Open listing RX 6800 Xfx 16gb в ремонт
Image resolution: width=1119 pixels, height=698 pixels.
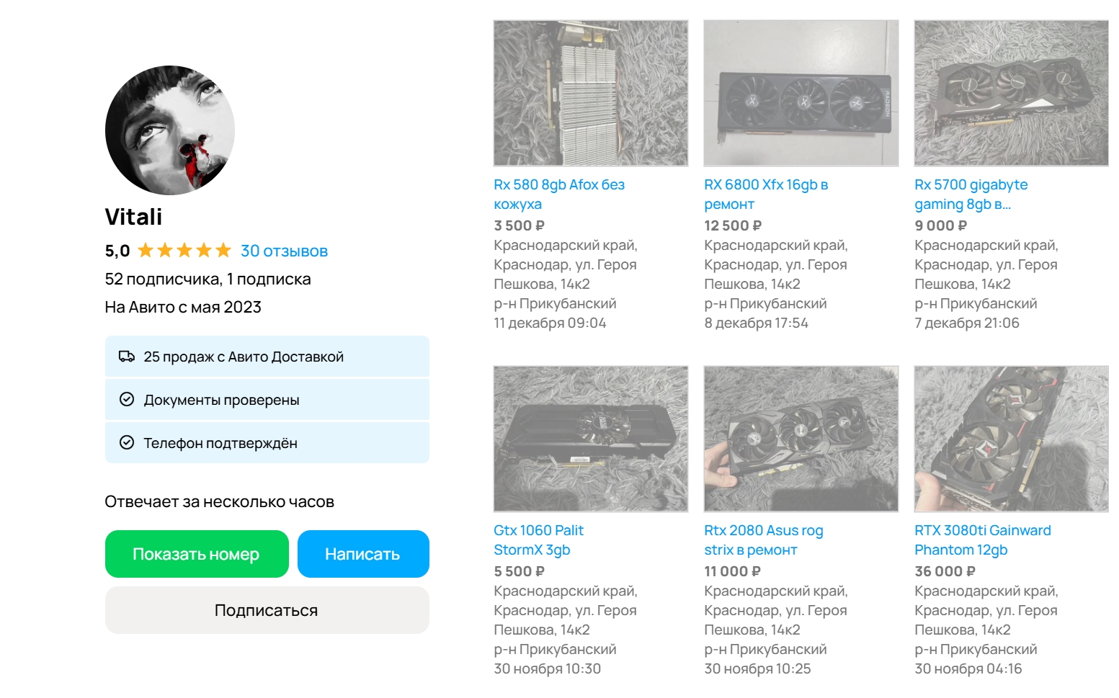coord(766,194)
